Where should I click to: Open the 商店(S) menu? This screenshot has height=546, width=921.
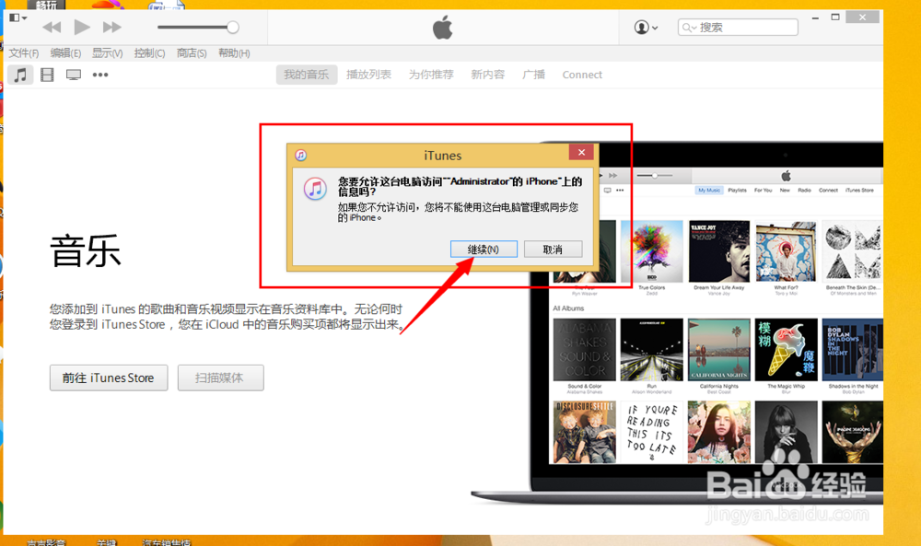point(192,53)
